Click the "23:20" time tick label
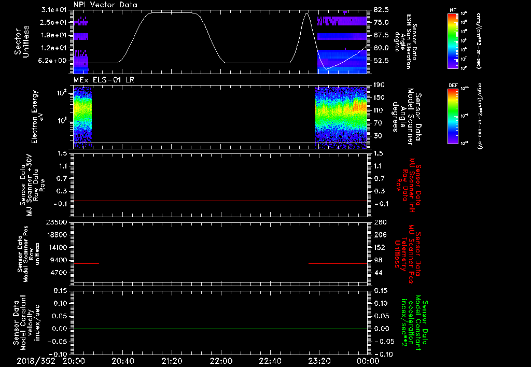This screenshot has height=367, width=531. [x=319, y=361]
